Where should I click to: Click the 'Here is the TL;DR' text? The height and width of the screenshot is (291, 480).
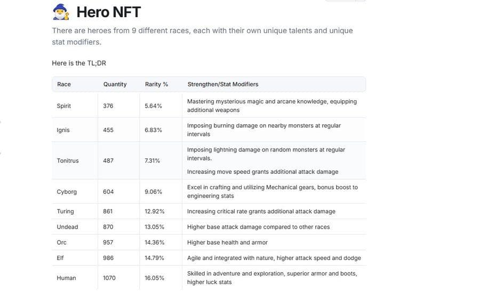click(x=79, y=63)
